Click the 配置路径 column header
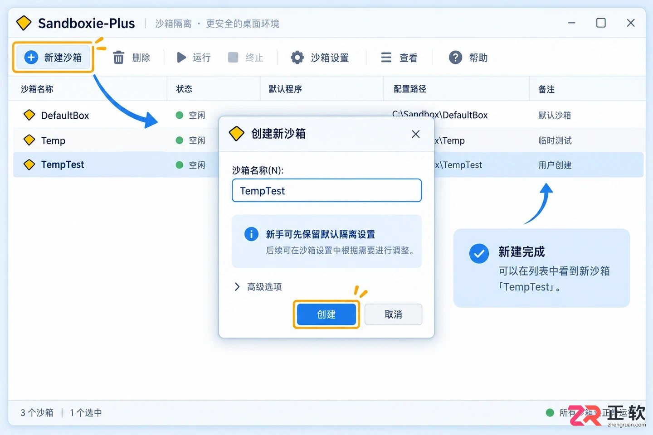The image size is (653, 435). tap(410, 89)
